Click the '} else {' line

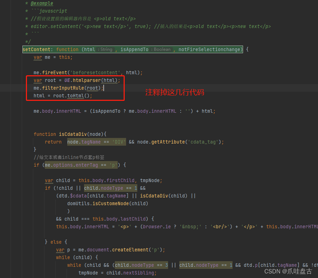point(56,242)
